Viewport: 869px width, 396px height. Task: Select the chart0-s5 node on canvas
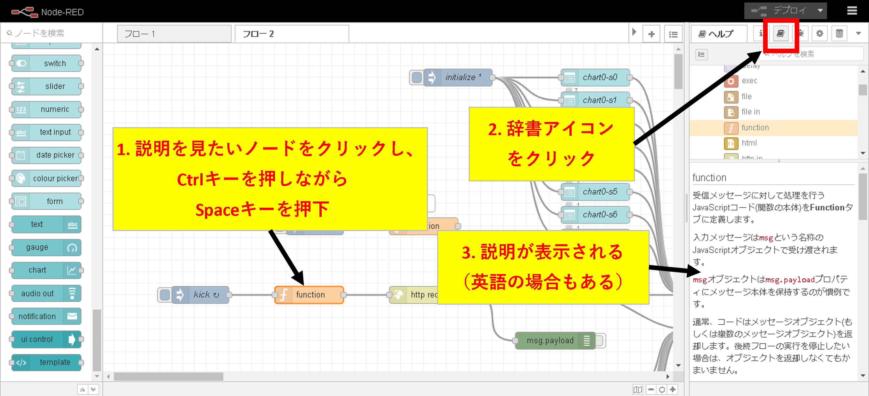[595, 192]
